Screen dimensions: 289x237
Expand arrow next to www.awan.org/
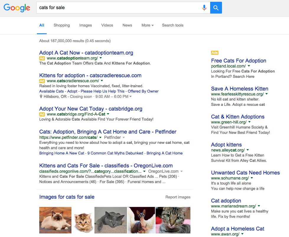pos(242,234)
